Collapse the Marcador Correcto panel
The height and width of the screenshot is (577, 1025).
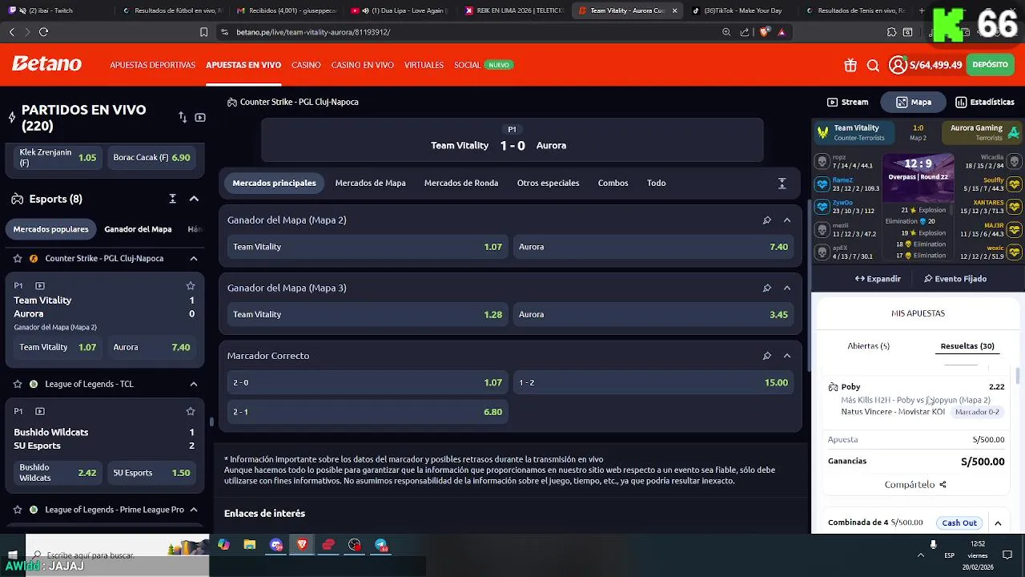coord(787,356)
